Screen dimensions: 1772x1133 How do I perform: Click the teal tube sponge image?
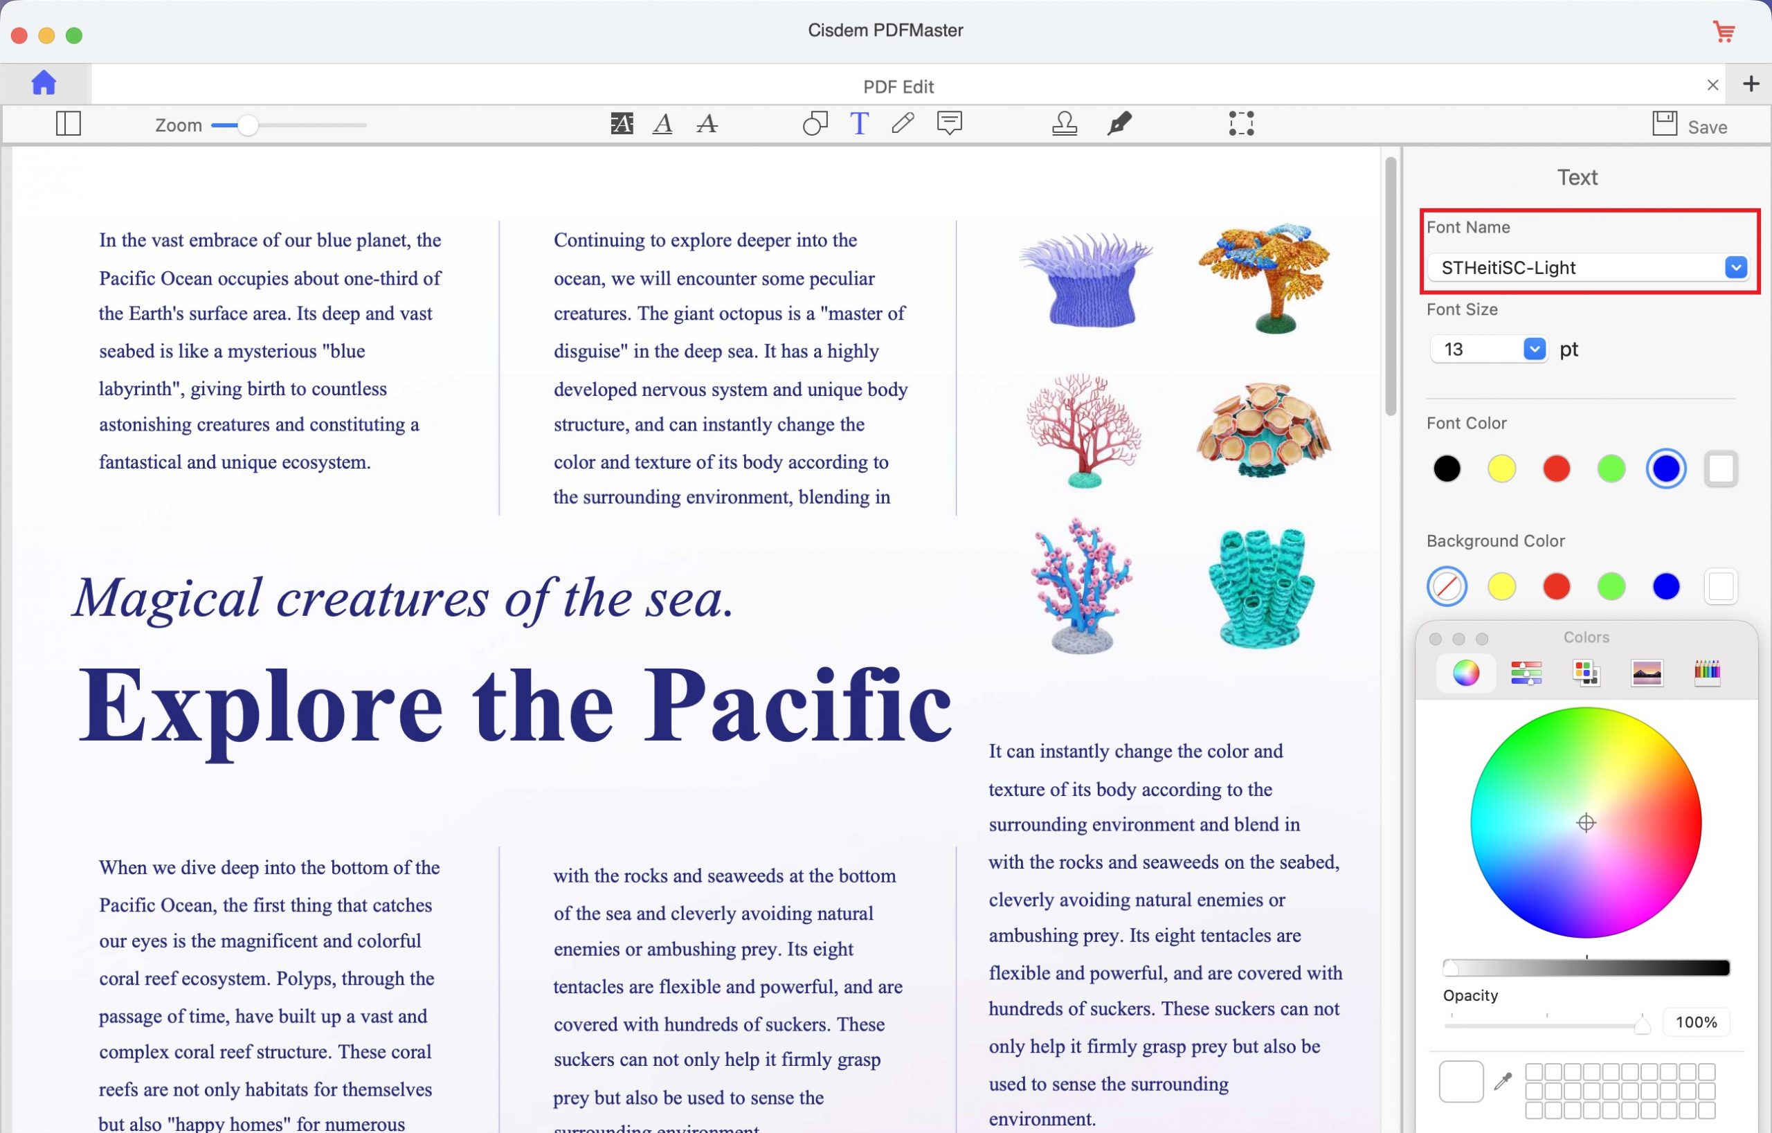[x=1262, y=588]
